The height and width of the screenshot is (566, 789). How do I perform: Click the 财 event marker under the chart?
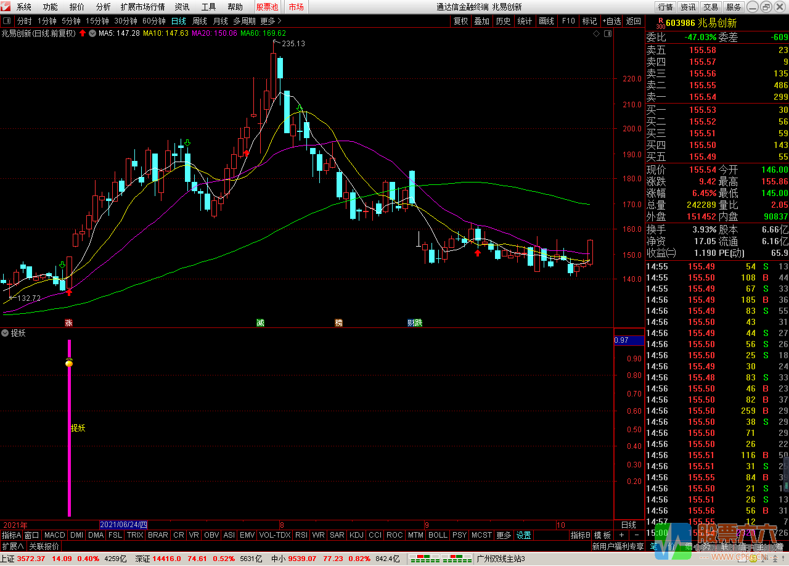pyautogui.click(x=411, y=322)
